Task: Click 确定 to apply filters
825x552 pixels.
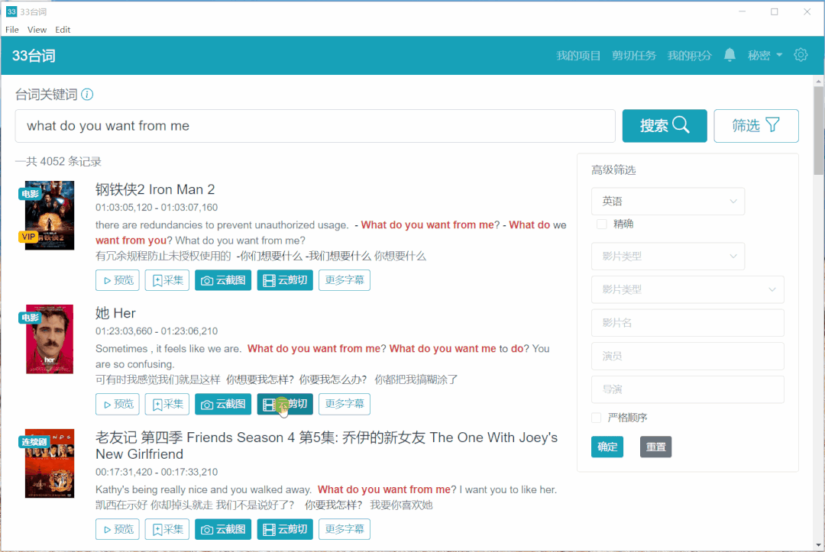Action: 607,447
